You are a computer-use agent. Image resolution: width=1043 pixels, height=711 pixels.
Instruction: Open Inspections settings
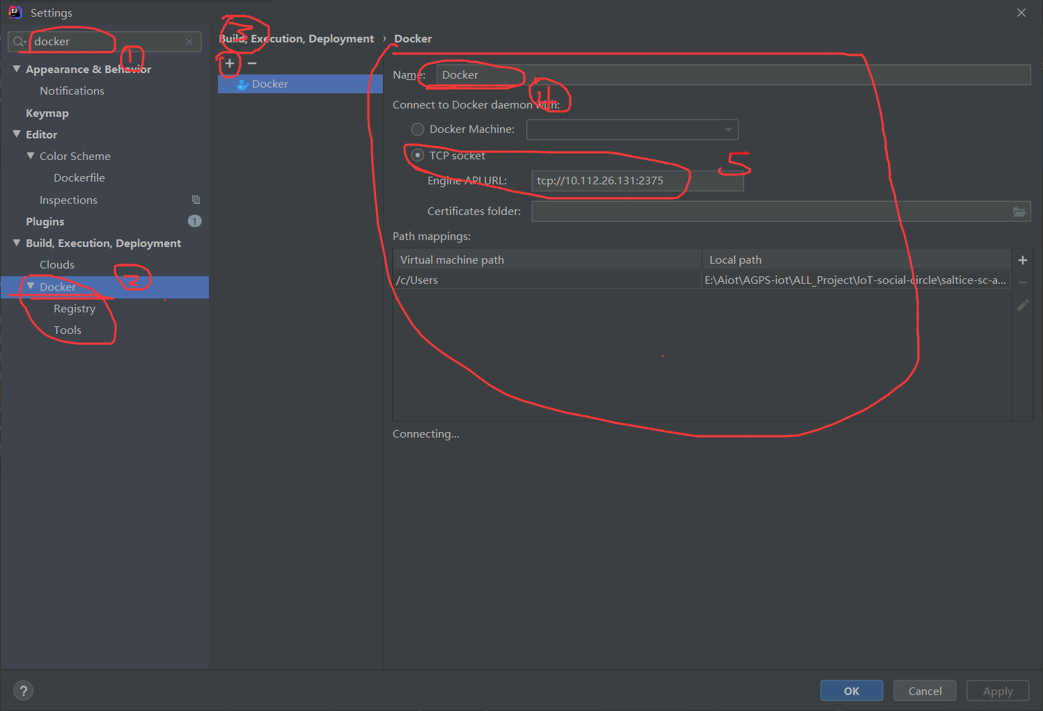(x=68, y=200)
